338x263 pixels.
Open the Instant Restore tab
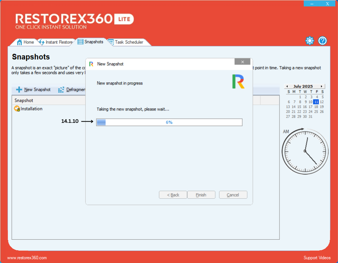coord(56,42)
